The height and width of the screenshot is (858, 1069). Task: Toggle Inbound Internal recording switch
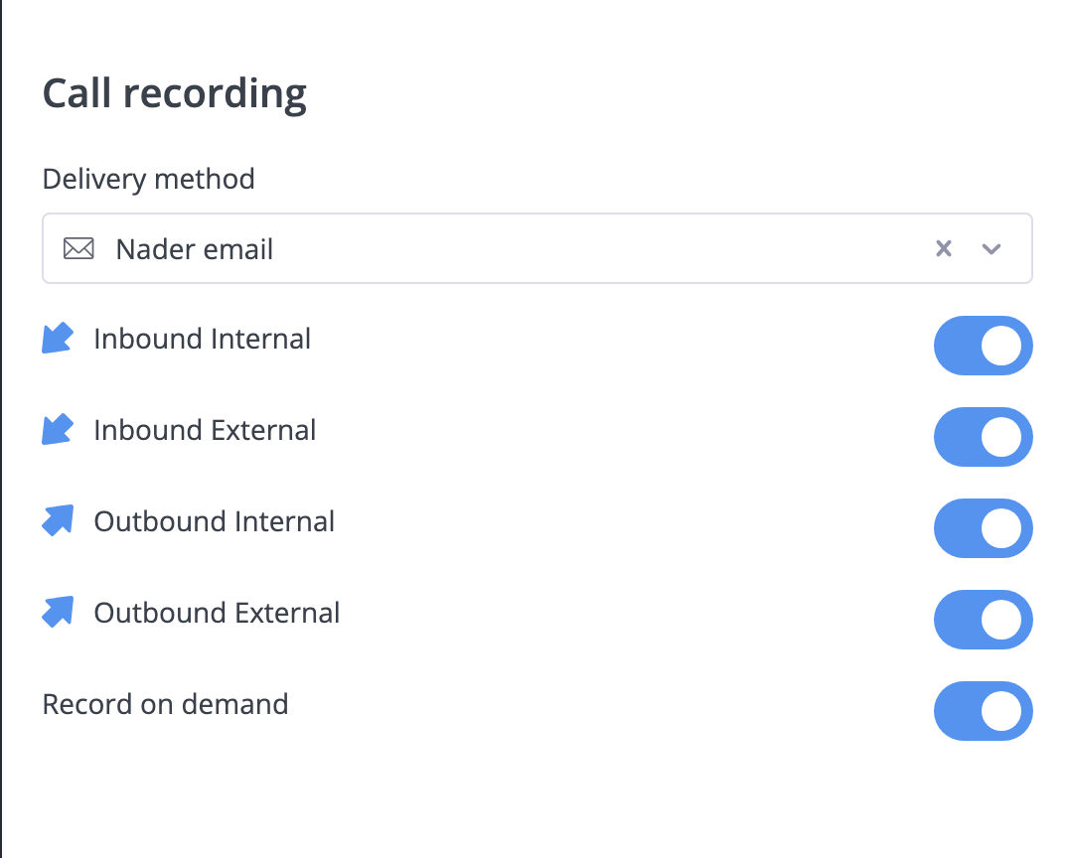coord(984,346)
